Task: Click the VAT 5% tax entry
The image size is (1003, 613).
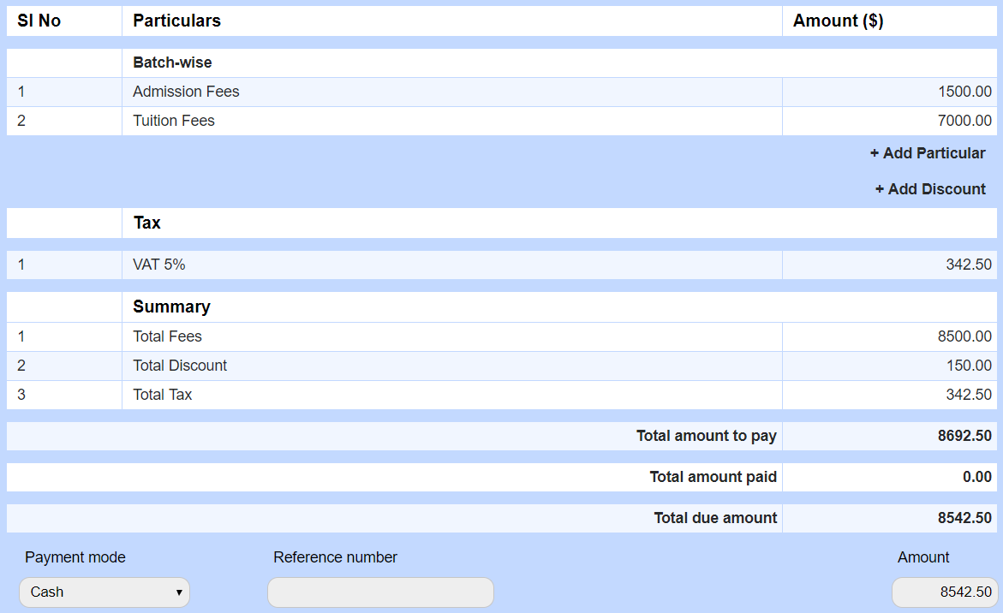Action: (x=159, y=265)
